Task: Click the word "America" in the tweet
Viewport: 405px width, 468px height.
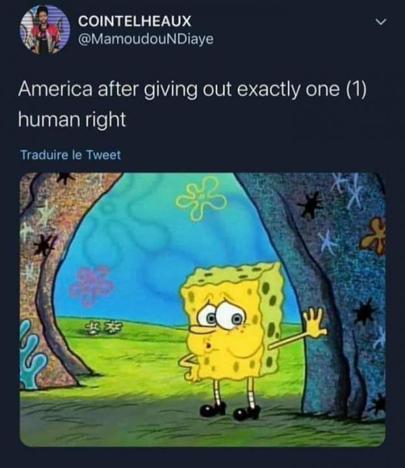Action: [x=55, y=89]
